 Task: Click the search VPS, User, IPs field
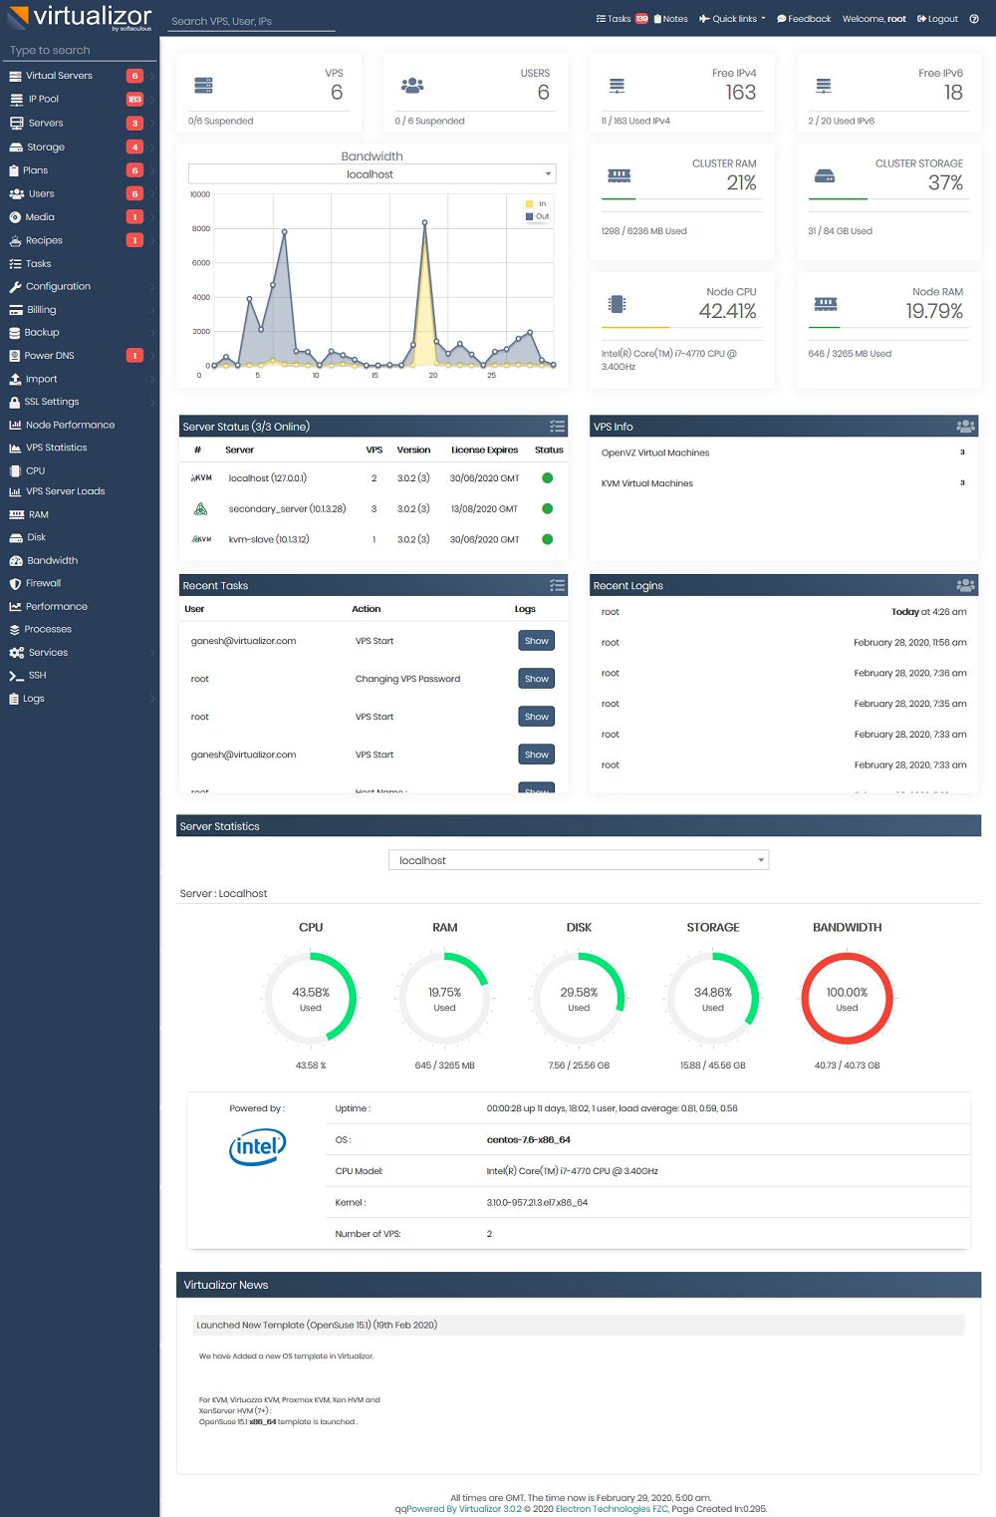pos(249,20)
